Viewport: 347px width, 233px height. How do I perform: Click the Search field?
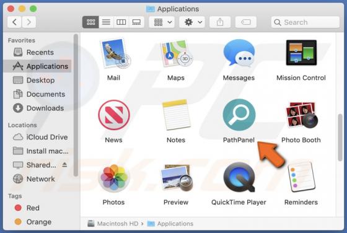tap(305, 22)
